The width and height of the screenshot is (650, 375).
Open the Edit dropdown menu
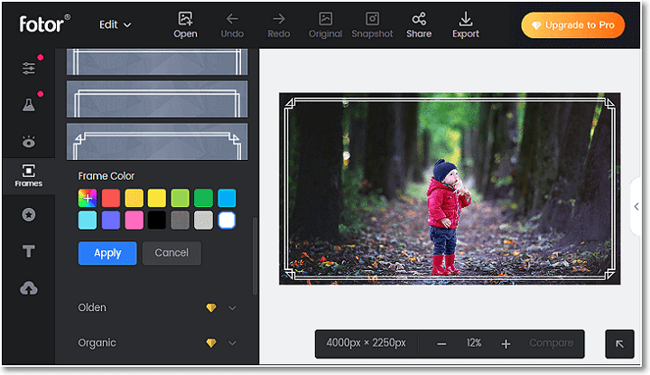(x=116, y=25)
